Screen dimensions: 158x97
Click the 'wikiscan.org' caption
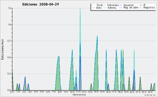coord(79,95)
